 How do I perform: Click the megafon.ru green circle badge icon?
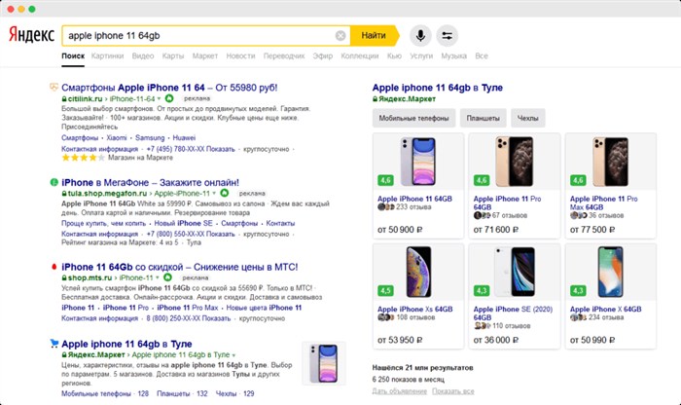tap(225, 193)
